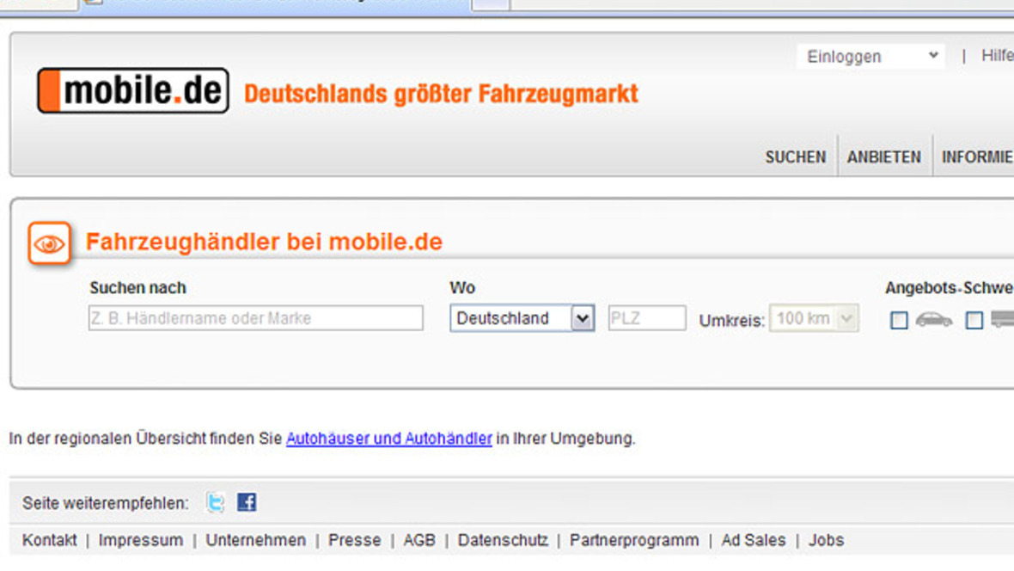Screen dimensions: 1014x571
Task: Open the Autohäuser und Autohändler link
Action: 388,439
